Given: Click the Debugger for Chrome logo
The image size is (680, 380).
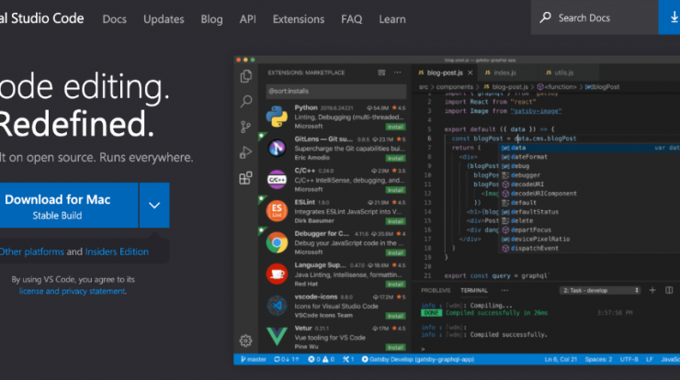Looking at the screenshot, I should (x=277, y=242).
